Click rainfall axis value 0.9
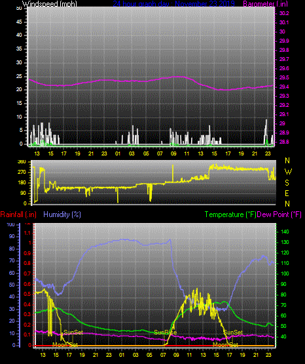The image size is (305, 364). 27,253
